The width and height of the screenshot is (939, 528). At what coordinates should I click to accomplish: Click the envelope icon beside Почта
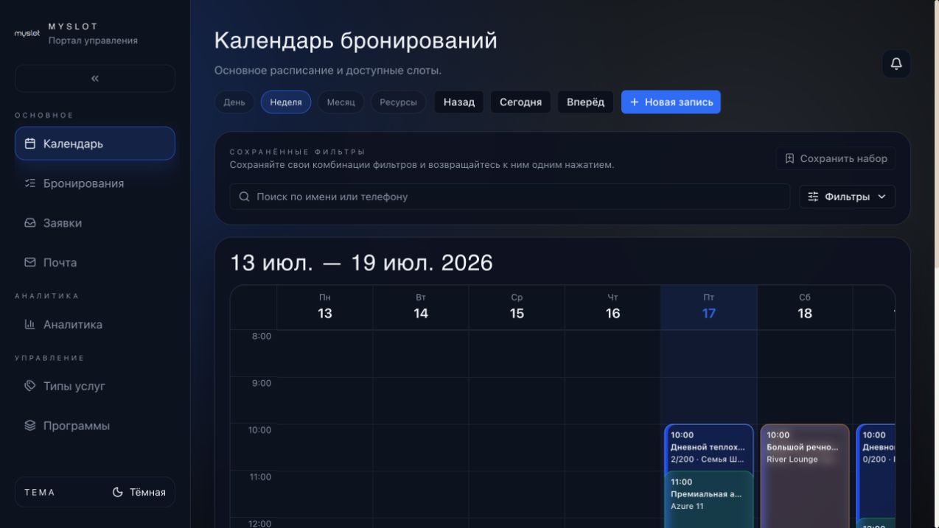click(30, 262)
